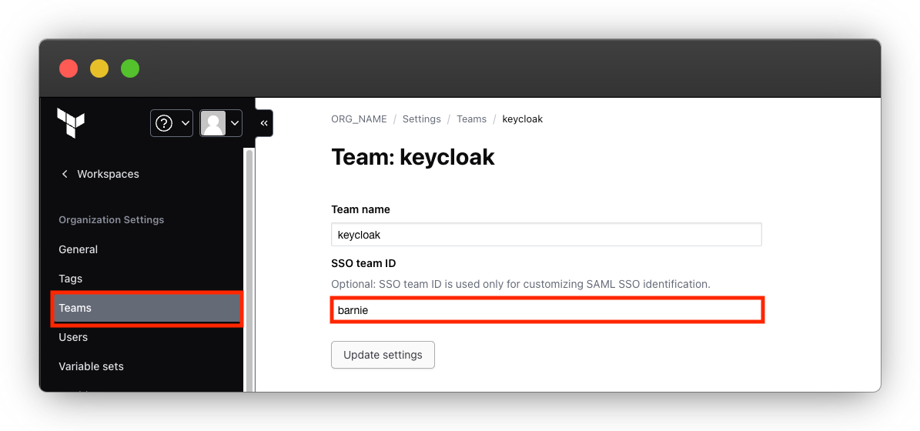Screen dimensions: 920x431
Task: Click the Team: keycloak heading
Action: point(413,157)
